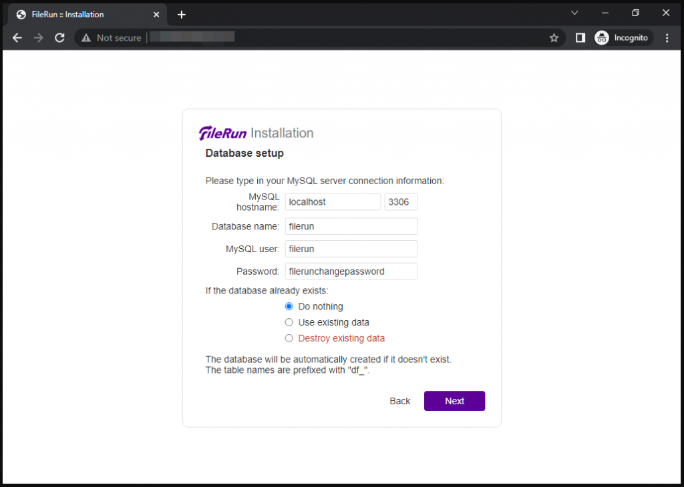The height and width of the screenshot is (487, 684).
Task: Select Destroy existing data option
Action: point(289,338)
